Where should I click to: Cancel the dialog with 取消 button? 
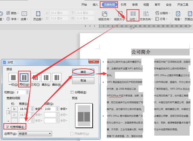tap(83, 80)
